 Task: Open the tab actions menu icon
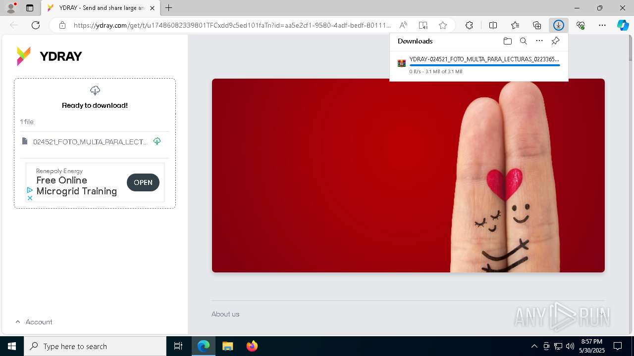pyautogui.click(x=30, y=8)
